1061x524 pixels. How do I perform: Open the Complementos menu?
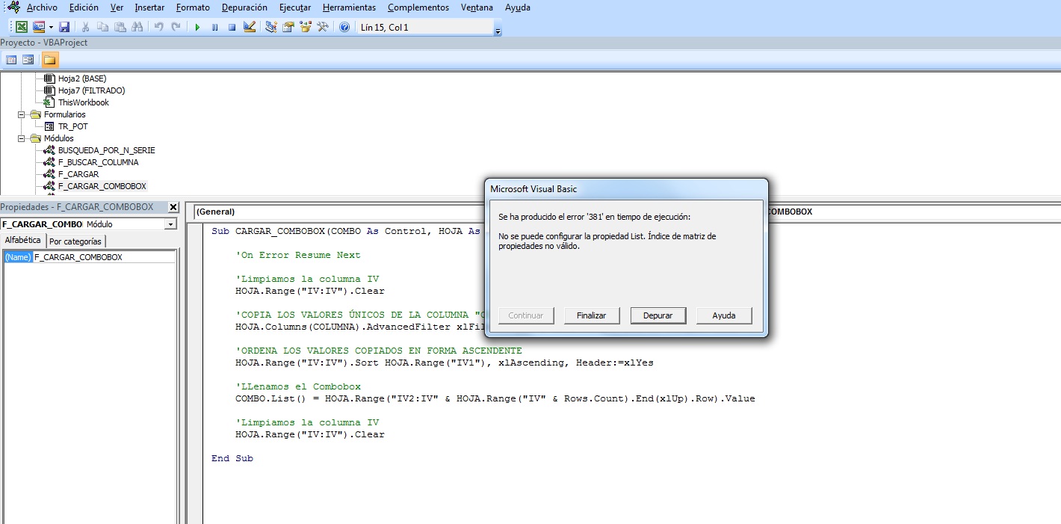click(x=418, y=7)
